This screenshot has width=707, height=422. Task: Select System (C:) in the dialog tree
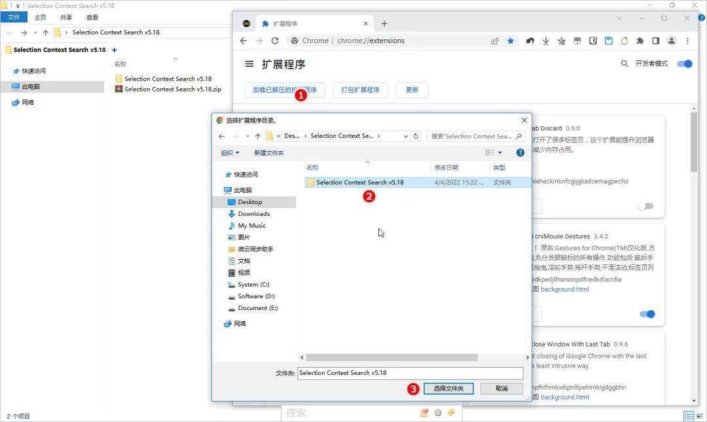click(x=253, y=285)
